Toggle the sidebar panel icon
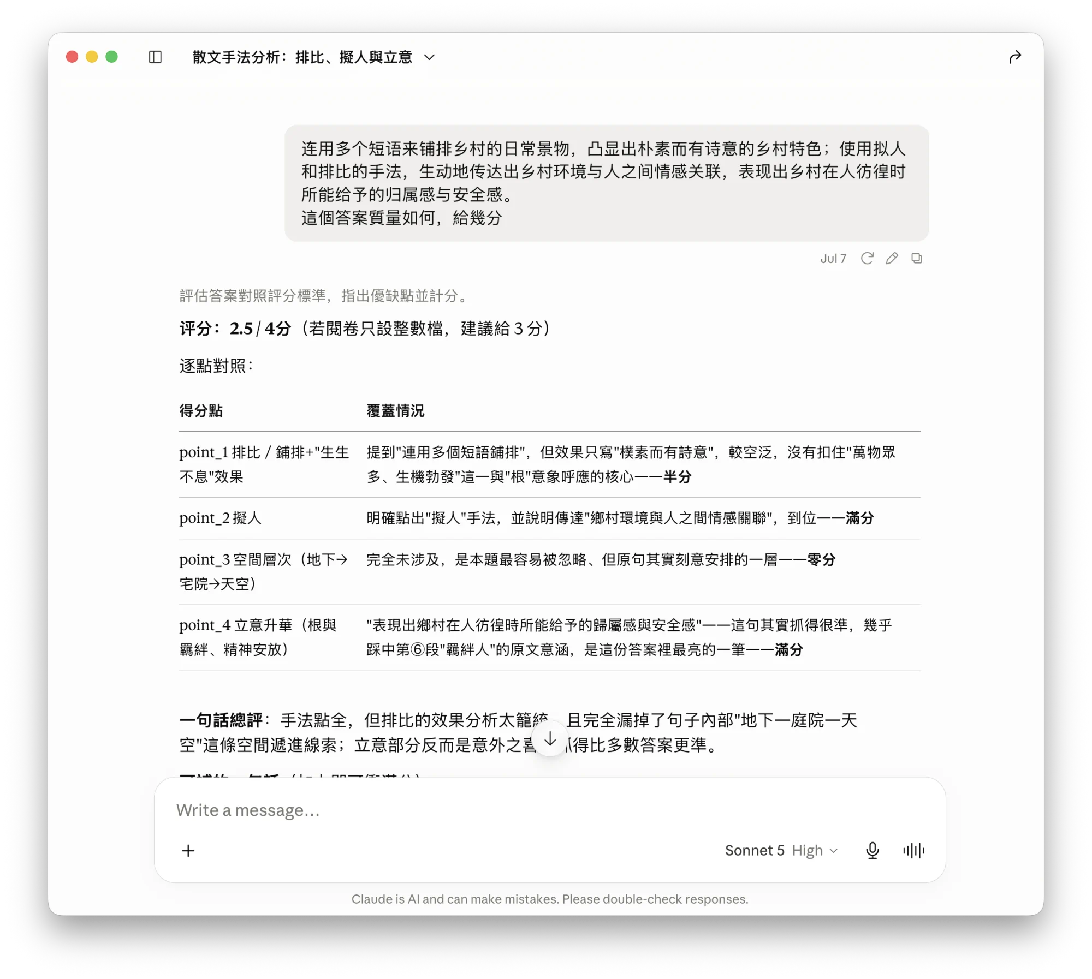The image size is (1092, 979). click(x=155, y=57)
